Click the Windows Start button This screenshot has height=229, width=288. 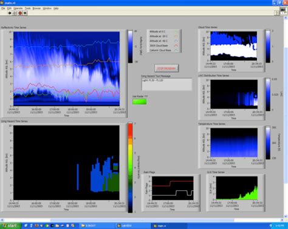(x=10, y=225)
